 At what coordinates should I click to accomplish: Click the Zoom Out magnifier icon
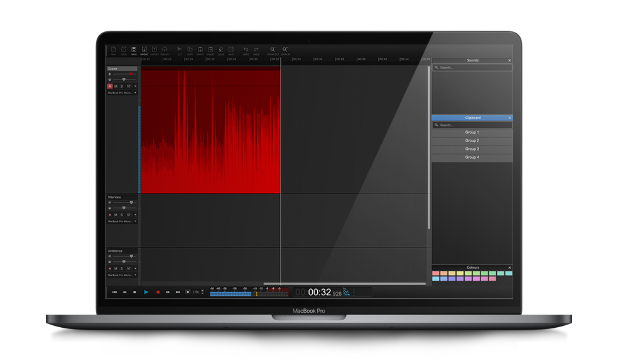point(273,50)
